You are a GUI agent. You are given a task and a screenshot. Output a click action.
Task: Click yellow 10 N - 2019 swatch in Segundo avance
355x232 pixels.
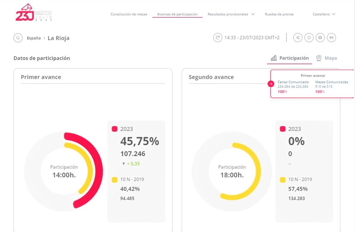click(x=283, y=179)
